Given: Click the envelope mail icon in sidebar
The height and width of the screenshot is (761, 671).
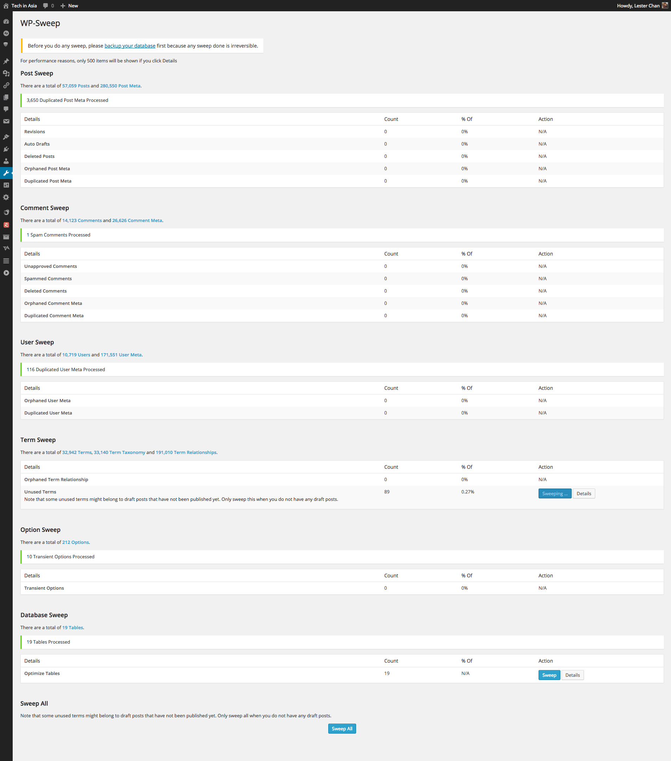Looking at the screenshot, I should pyautogui.click(x=6, y=121).
